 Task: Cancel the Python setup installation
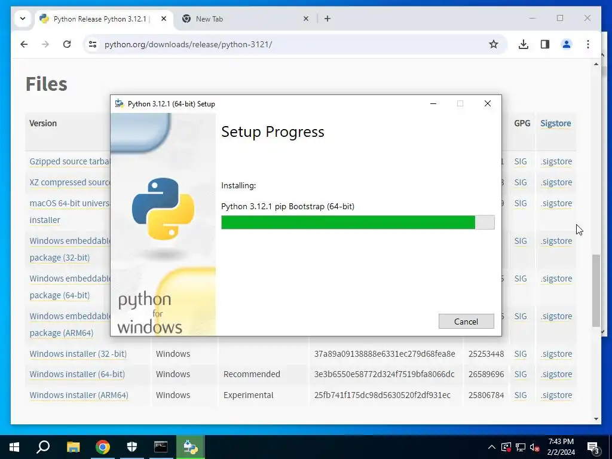[x=466, y=321]
